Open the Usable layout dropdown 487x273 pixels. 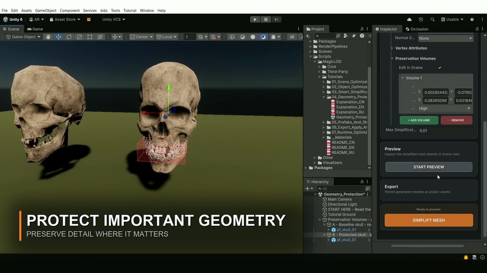452,19
